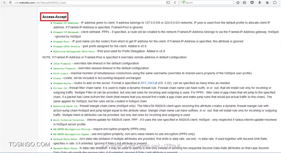The height and width of the screenshot is (153, 281).
Task: Click the Acct-Interim-Interval attribute name
Action: [69, 120]
